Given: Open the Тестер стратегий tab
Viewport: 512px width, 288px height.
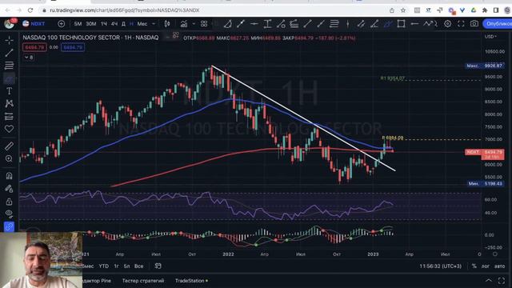Looking at the screenshot, I should (143, 281).
